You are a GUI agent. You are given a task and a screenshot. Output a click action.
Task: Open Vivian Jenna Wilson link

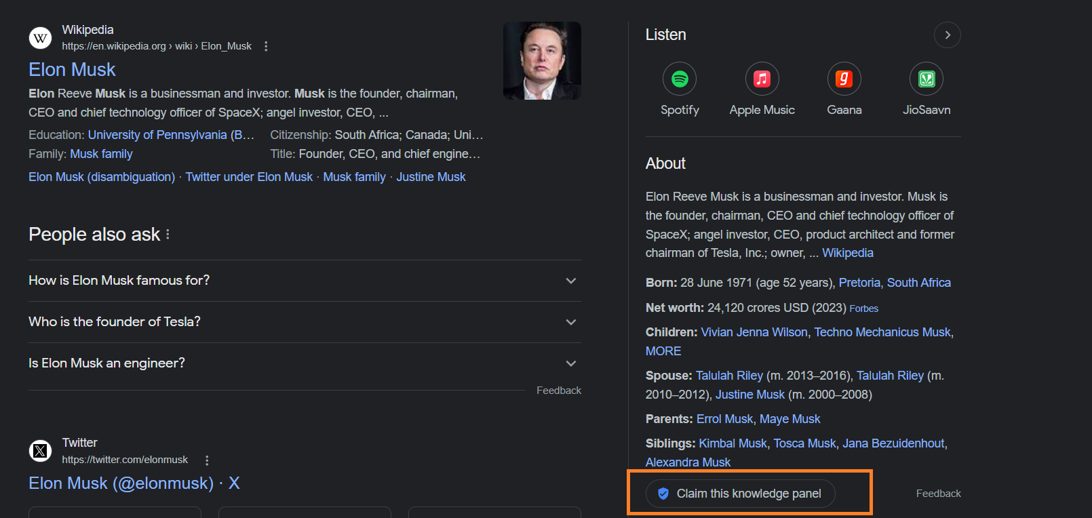[x=754, y=332]
